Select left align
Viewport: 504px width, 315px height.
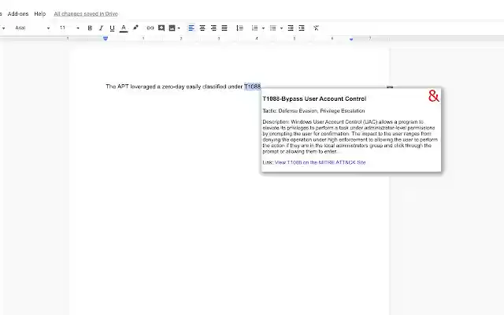[191, 28]
